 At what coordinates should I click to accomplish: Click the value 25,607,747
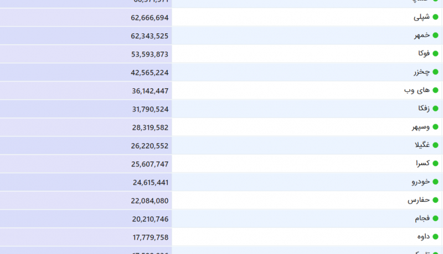(x=150, y=164)
